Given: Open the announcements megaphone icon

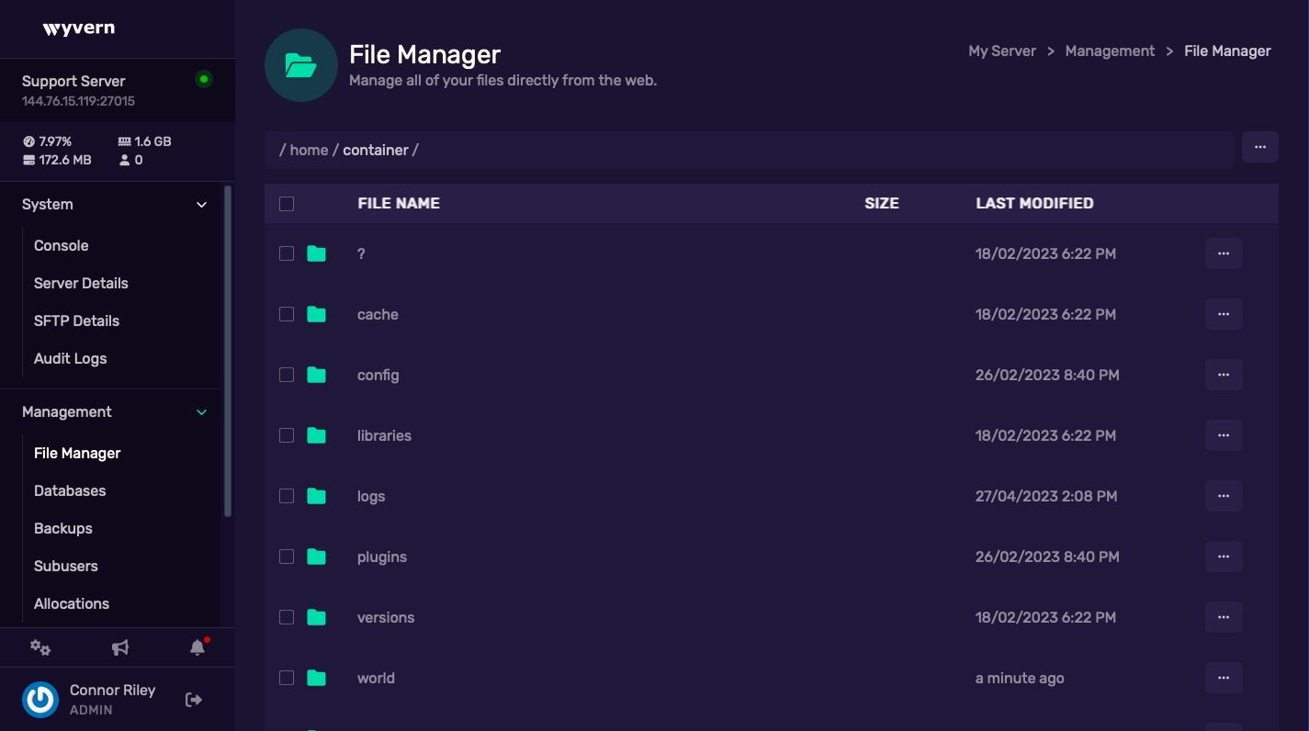Looking at the screenshot, I should [x=120, y=647].
